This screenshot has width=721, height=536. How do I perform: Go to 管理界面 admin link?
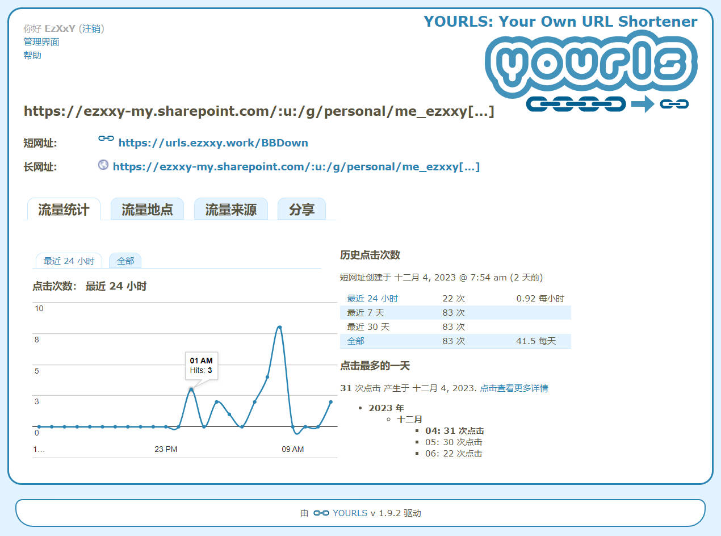pos(41,42)
